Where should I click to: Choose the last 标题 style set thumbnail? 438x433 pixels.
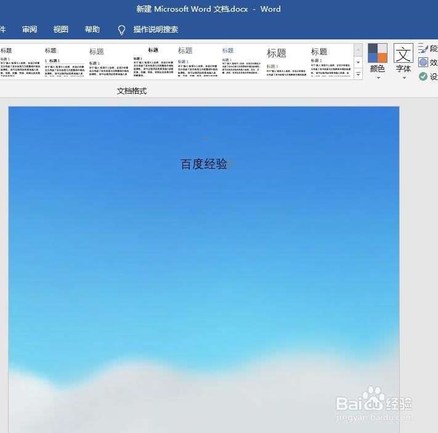pyautogui.click(x=330, y=62)
